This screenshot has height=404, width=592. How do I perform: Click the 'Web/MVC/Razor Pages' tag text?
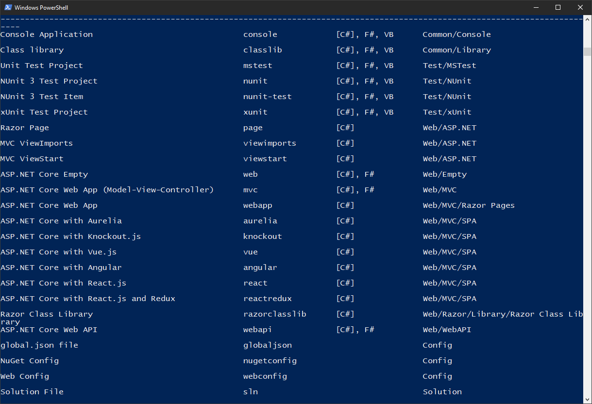click(x=469, y=205)
